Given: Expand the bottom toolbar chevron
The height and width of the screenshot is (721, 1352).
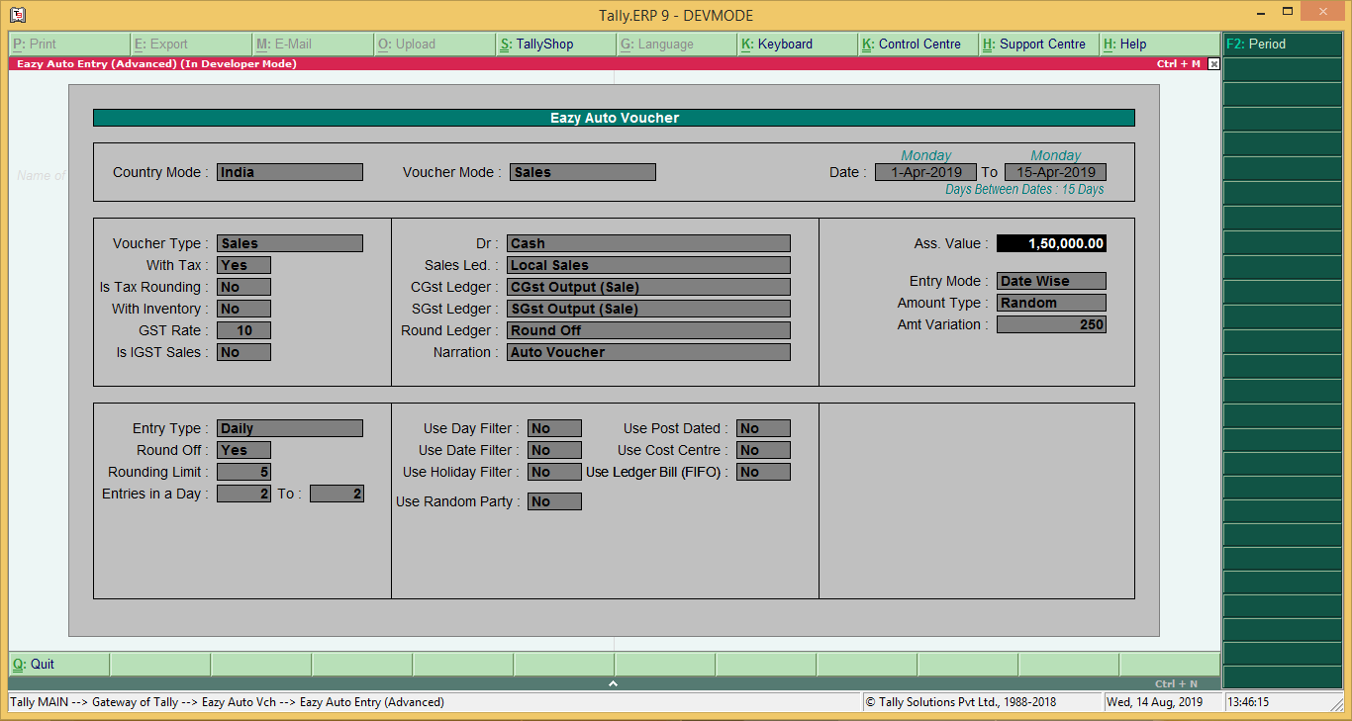Looking at the screenshot, I should coord(613,681).
